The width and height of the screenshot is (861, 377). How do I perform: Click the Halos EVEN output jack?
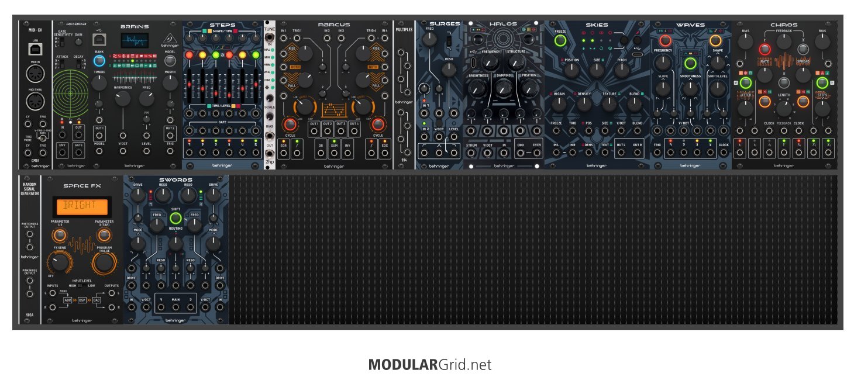click(537, 154)
